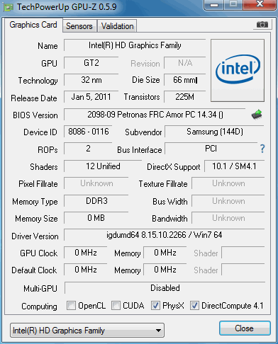
Task: Click the Bandwidth Unknown field
Action: pyautogui.click(x=228, y=218)
